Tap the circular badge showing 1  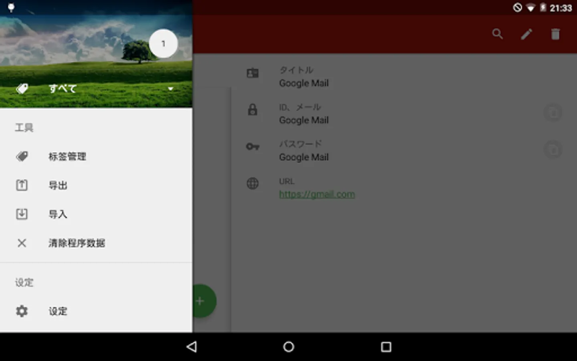(x=163, y=43)
